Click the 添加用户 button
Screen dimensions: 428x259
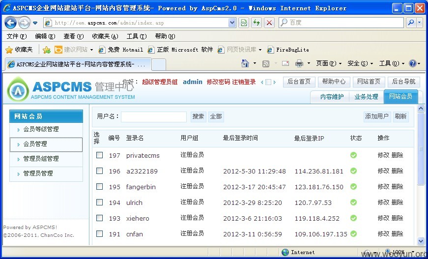pos(377,116)
